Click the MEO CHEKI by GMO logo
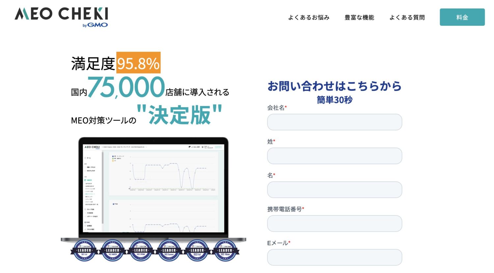Image resolution: width=494 pixels, height=273 pixels. [x=61, y=17]
